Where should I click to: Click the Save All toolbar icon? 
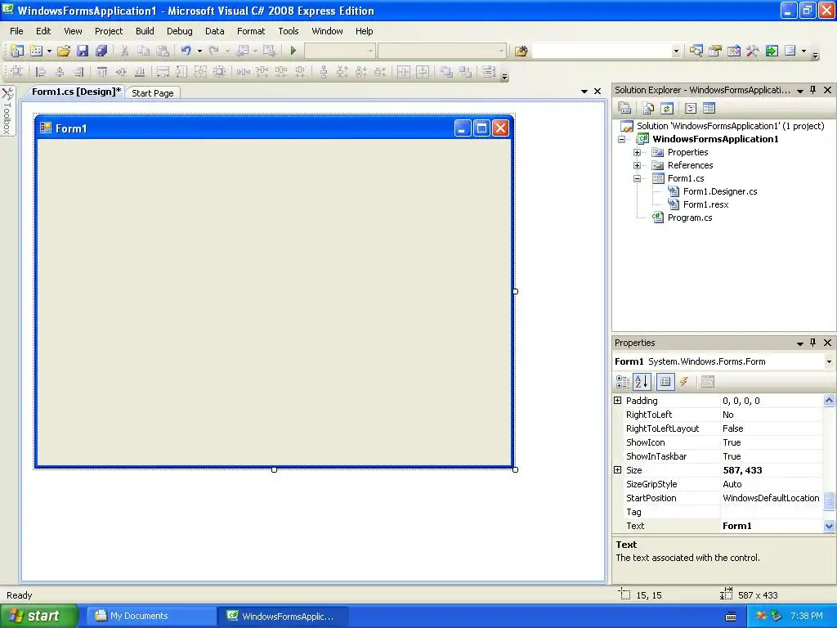click(101, 51)
